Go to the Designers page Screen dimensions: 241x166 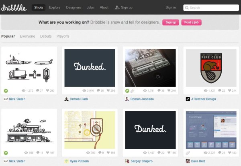click(x=74, y=7)
